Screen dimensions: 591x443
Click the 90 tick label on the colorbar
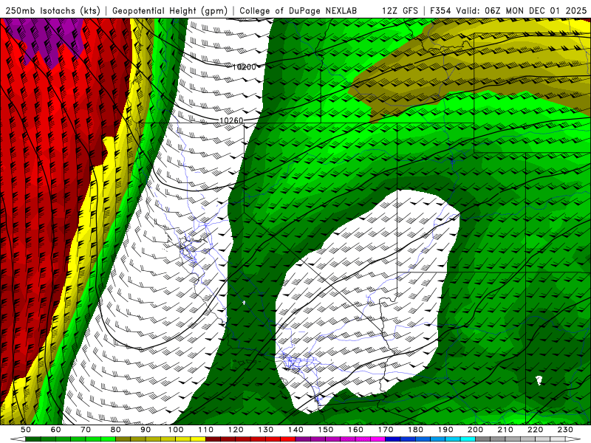[146, 430]
